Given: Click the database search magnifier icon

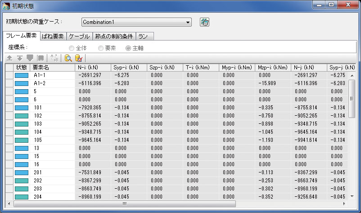Looking at the screenshot, I should tap(68, 58).
